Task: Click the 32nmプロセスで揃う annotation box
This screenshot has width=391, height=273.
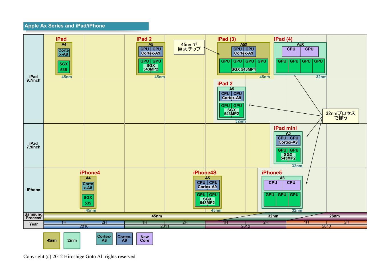Action: (x=341, y=116)
